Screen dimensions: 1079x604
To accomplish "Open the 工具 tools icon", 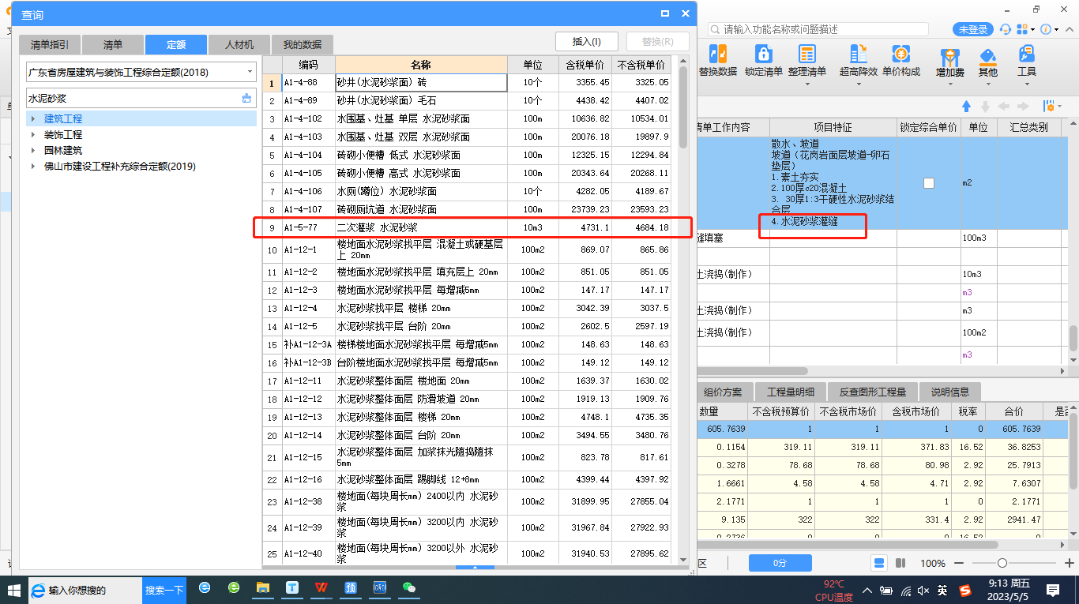I will coord(1027,54).
